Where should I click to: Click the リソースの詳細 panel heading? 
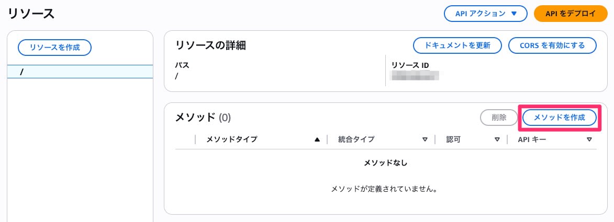[x=210, y=45]
